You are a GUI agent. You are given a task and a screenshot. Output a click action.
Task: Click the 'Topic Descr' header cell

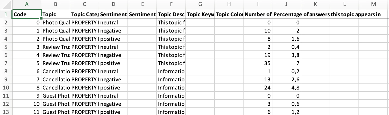(x=171, y=14)
